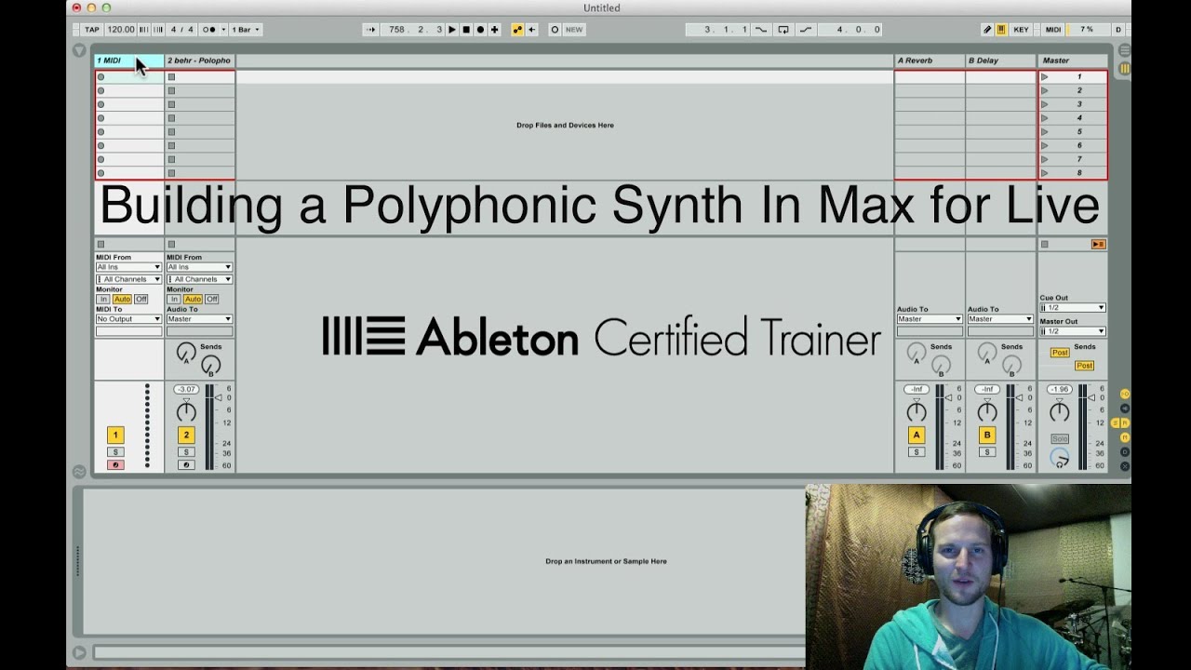
Task: Enable KEY map mode switch
Action: [x=1021, y=30]
